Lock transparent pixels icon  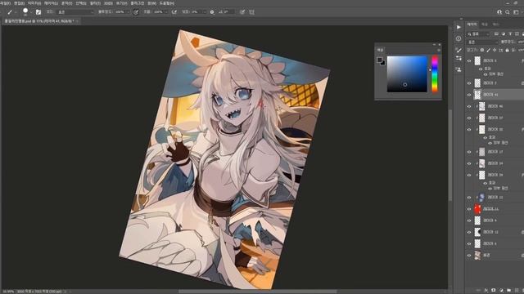coord(482,50)
